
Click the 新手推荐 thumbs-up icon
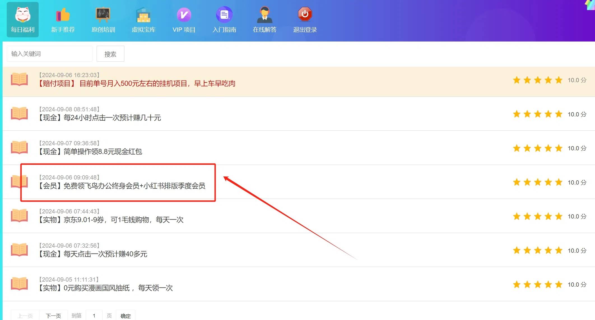point(63,15)
